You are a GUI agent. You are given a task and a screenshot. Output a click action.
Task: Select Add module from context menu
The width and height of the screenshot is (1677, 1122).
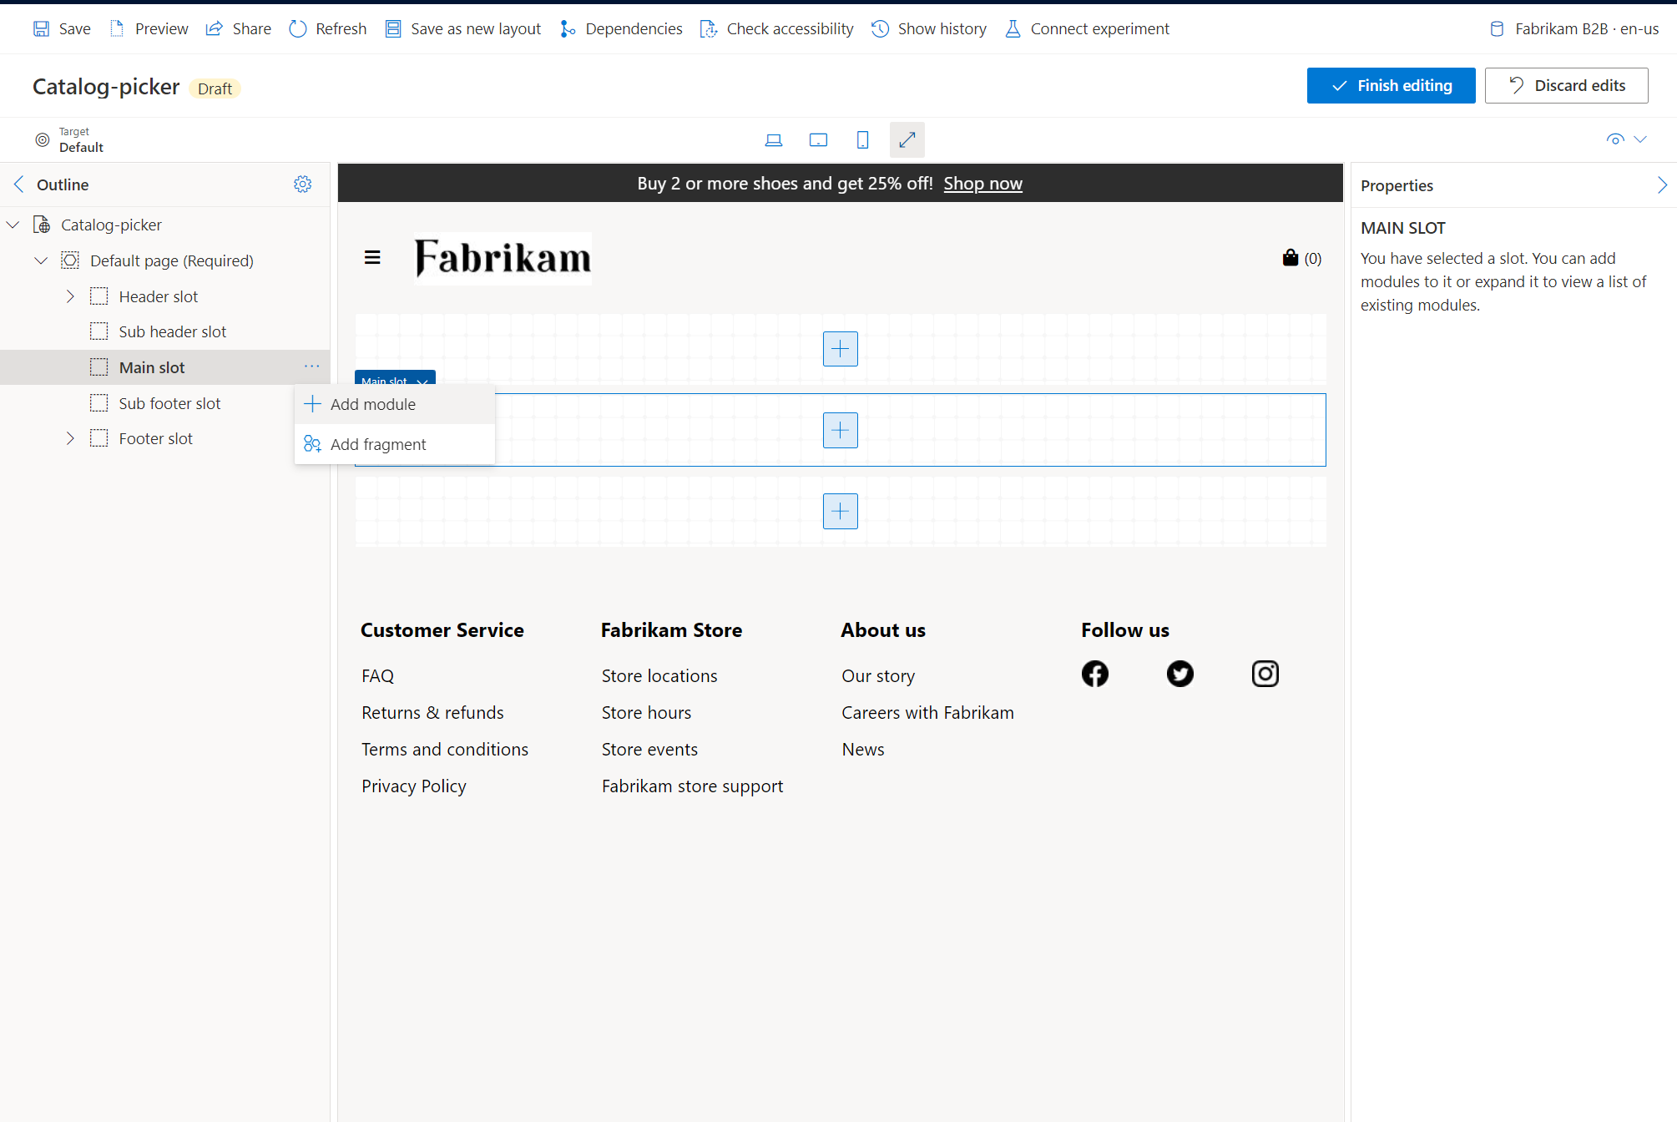(x=371, y=403)
